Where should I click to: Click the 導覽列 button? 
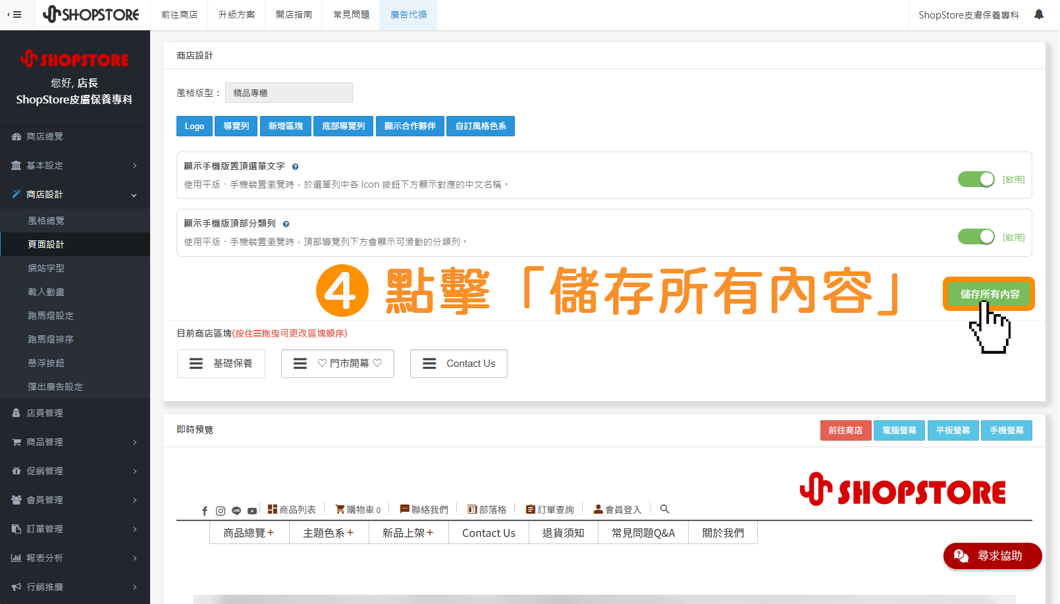click(x=236, y=126)
